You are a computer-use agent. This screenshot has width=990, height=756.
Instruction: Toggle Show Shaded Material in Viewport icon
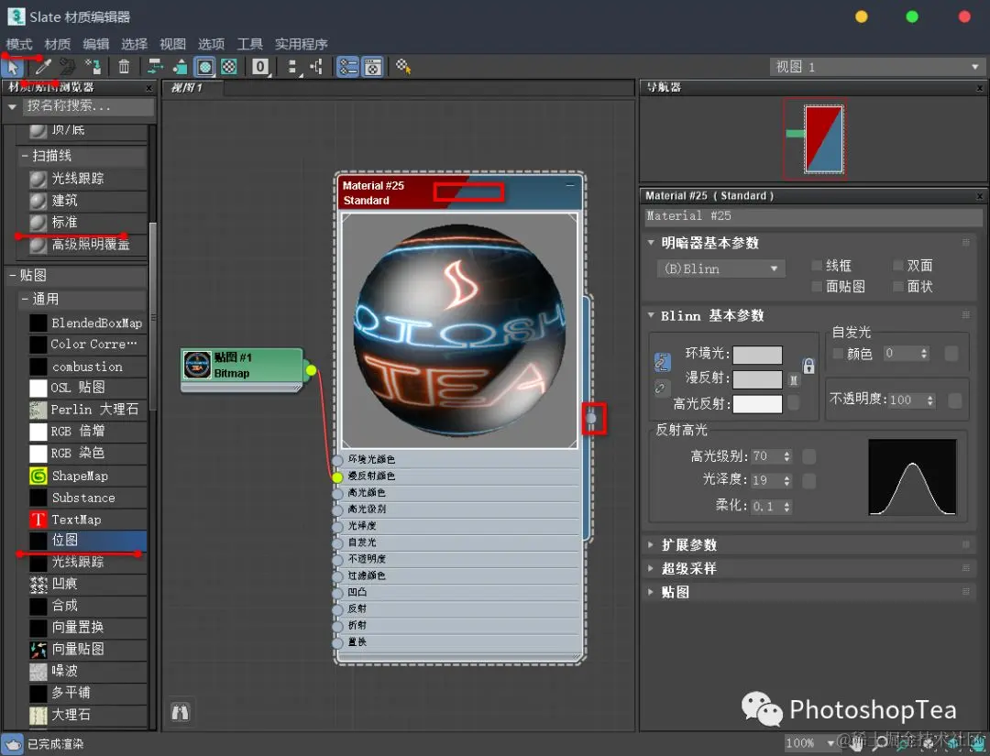pyautogui.click(x=204, y=66)
